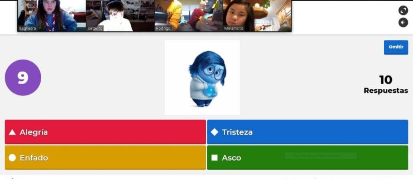Select the Alegría answer text
This screenshot has height=179, width=413.
click(34, 132)
